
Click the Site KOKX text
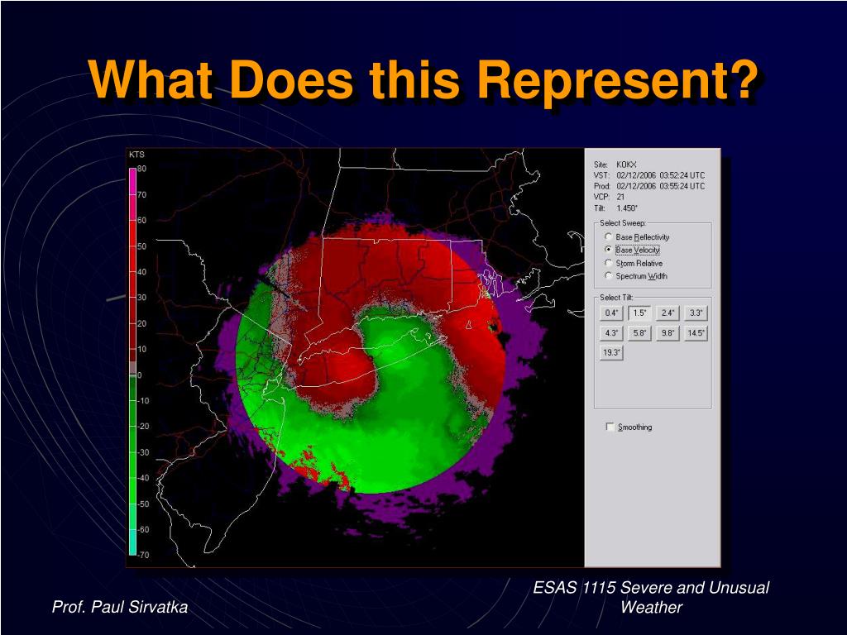615,165
